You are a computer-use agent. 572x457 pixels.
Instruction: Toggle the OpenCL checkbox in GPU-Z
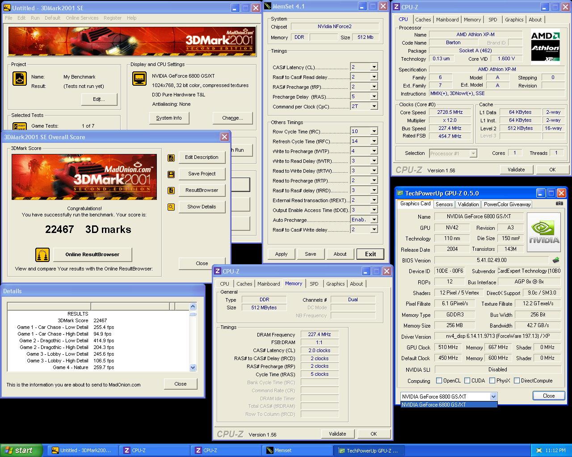coord(439,381)
